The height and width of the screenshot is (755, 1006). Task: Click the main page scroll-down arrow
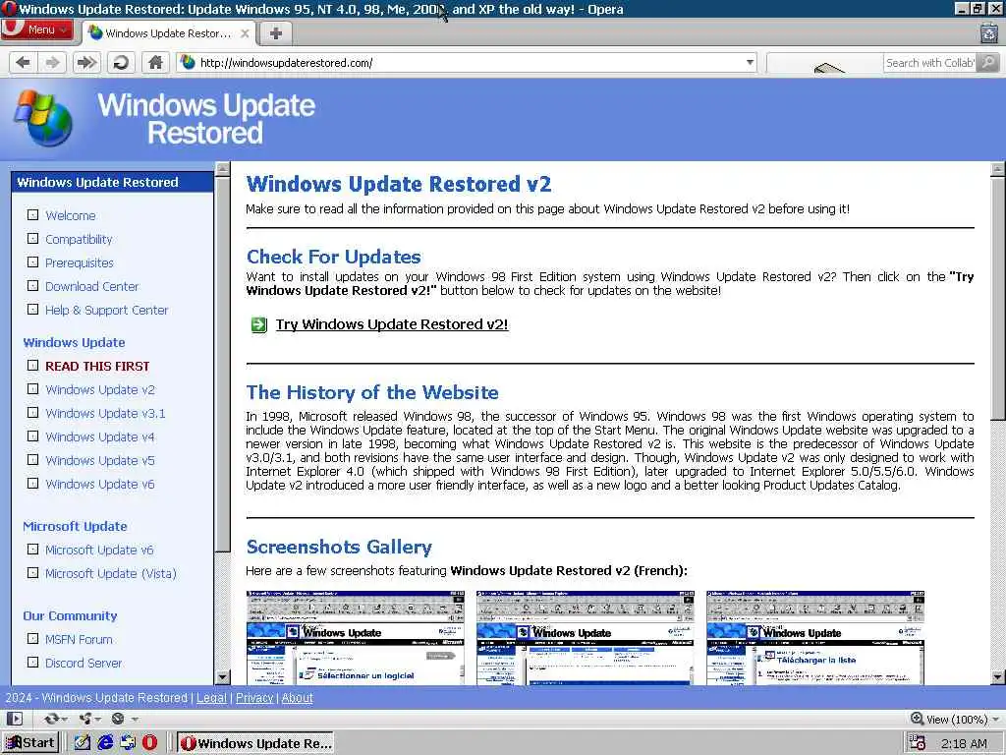pyautogui.click(x=998, y=676)
